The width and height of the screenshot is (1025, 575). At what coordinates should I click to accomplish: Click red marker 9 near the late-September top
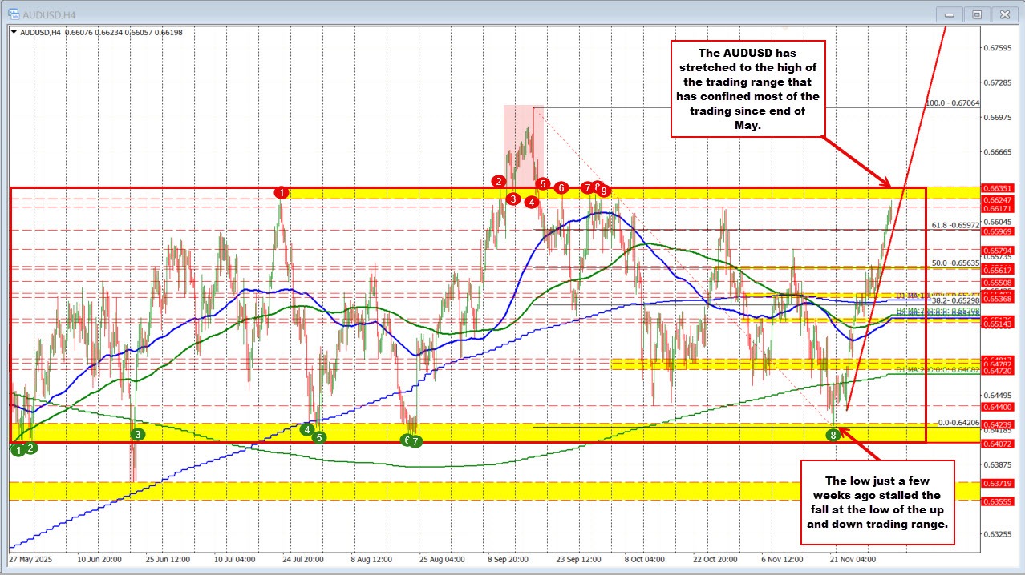click(x=605, y=192)
